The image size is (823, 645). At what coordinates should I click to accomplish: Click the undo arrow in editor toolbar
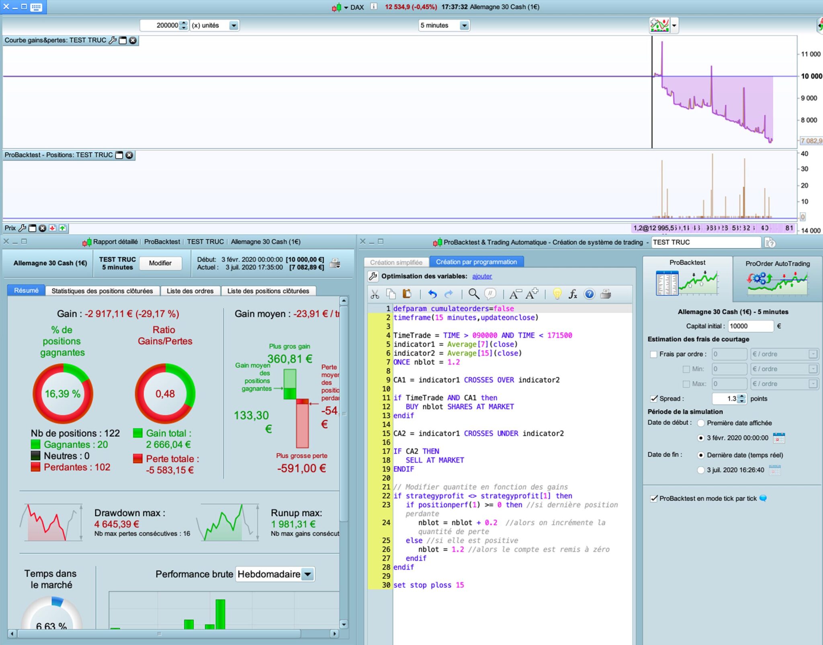[432, 295]
